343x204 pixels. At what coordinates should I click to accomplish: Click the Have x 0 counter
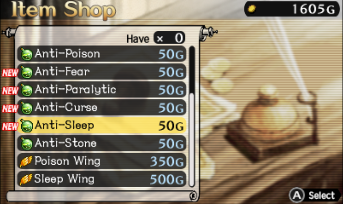tap(156, 38)
